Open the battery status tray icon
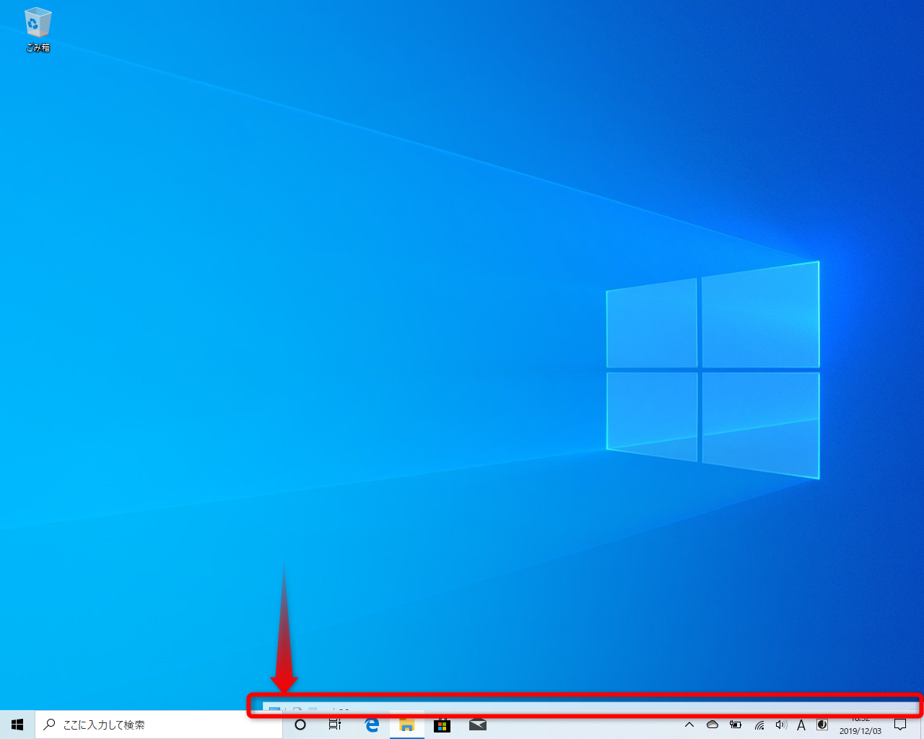This screenshot has height=739, width=924. pos(736,725)
